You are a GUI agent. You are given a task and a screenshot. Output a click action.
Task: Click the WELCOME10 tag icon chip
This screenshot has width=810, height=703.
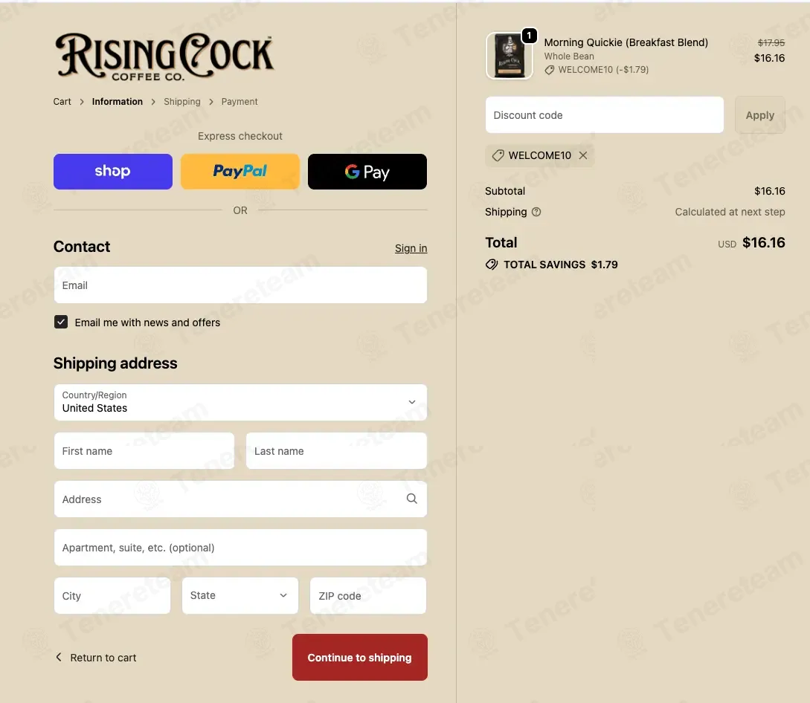pos(498,155)
